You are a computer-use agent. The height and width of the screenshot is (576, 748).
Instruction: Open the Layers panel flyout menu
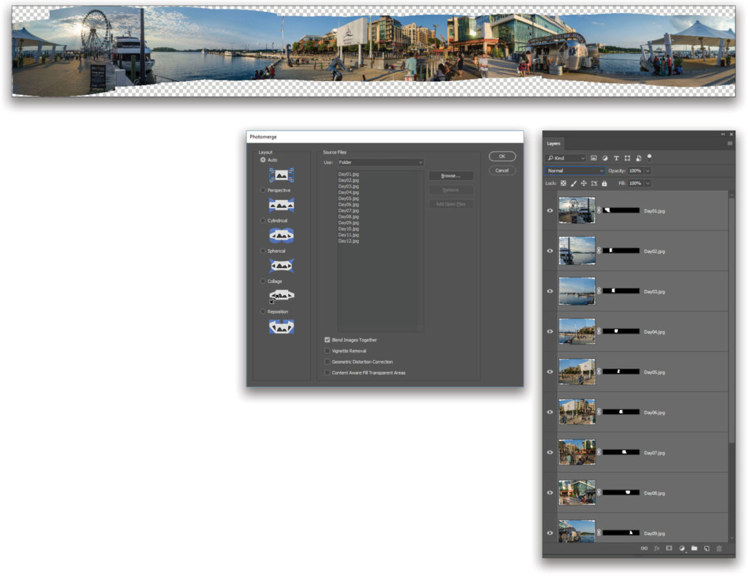(x=730, y=143)
